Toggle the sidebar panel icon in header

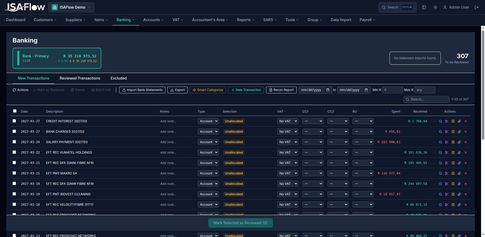pos(424,7)
